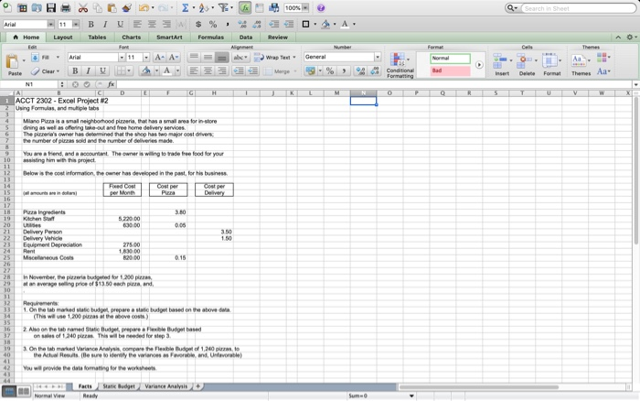
Task: Click the Media Browser icon in toolbar
Action: pyautogui.click(x=274, y=7)
